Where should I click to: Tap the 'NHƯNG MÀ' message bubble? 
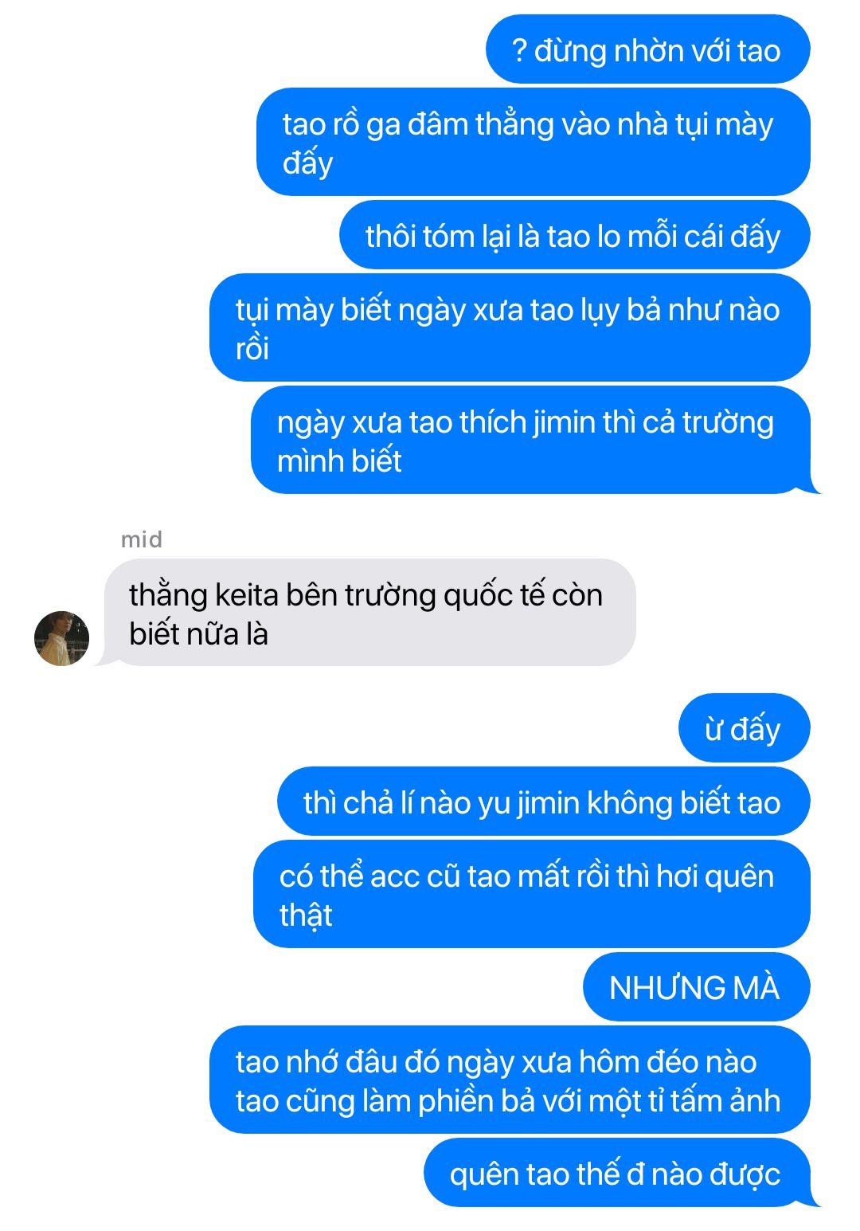[x=696, y=987]
